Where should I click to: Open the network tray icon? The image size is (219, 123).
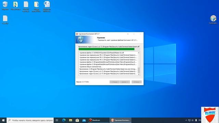pos(190,120)
